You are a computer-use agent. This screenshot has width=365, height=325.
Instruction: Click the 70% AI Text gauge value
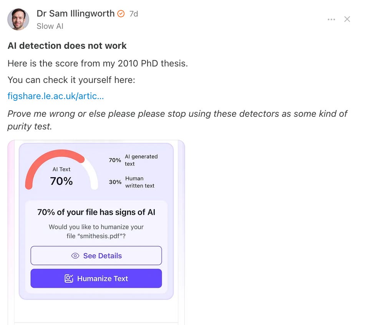click(61, 181)
